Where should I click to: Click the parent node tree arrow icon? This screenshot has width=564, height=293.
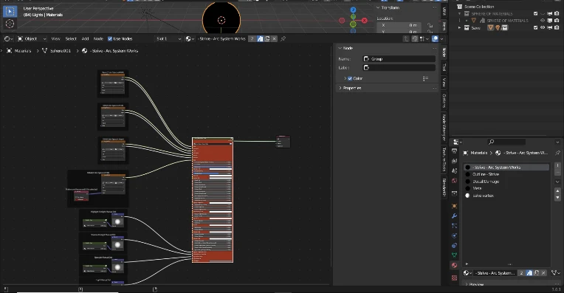[x=406, y=39]
